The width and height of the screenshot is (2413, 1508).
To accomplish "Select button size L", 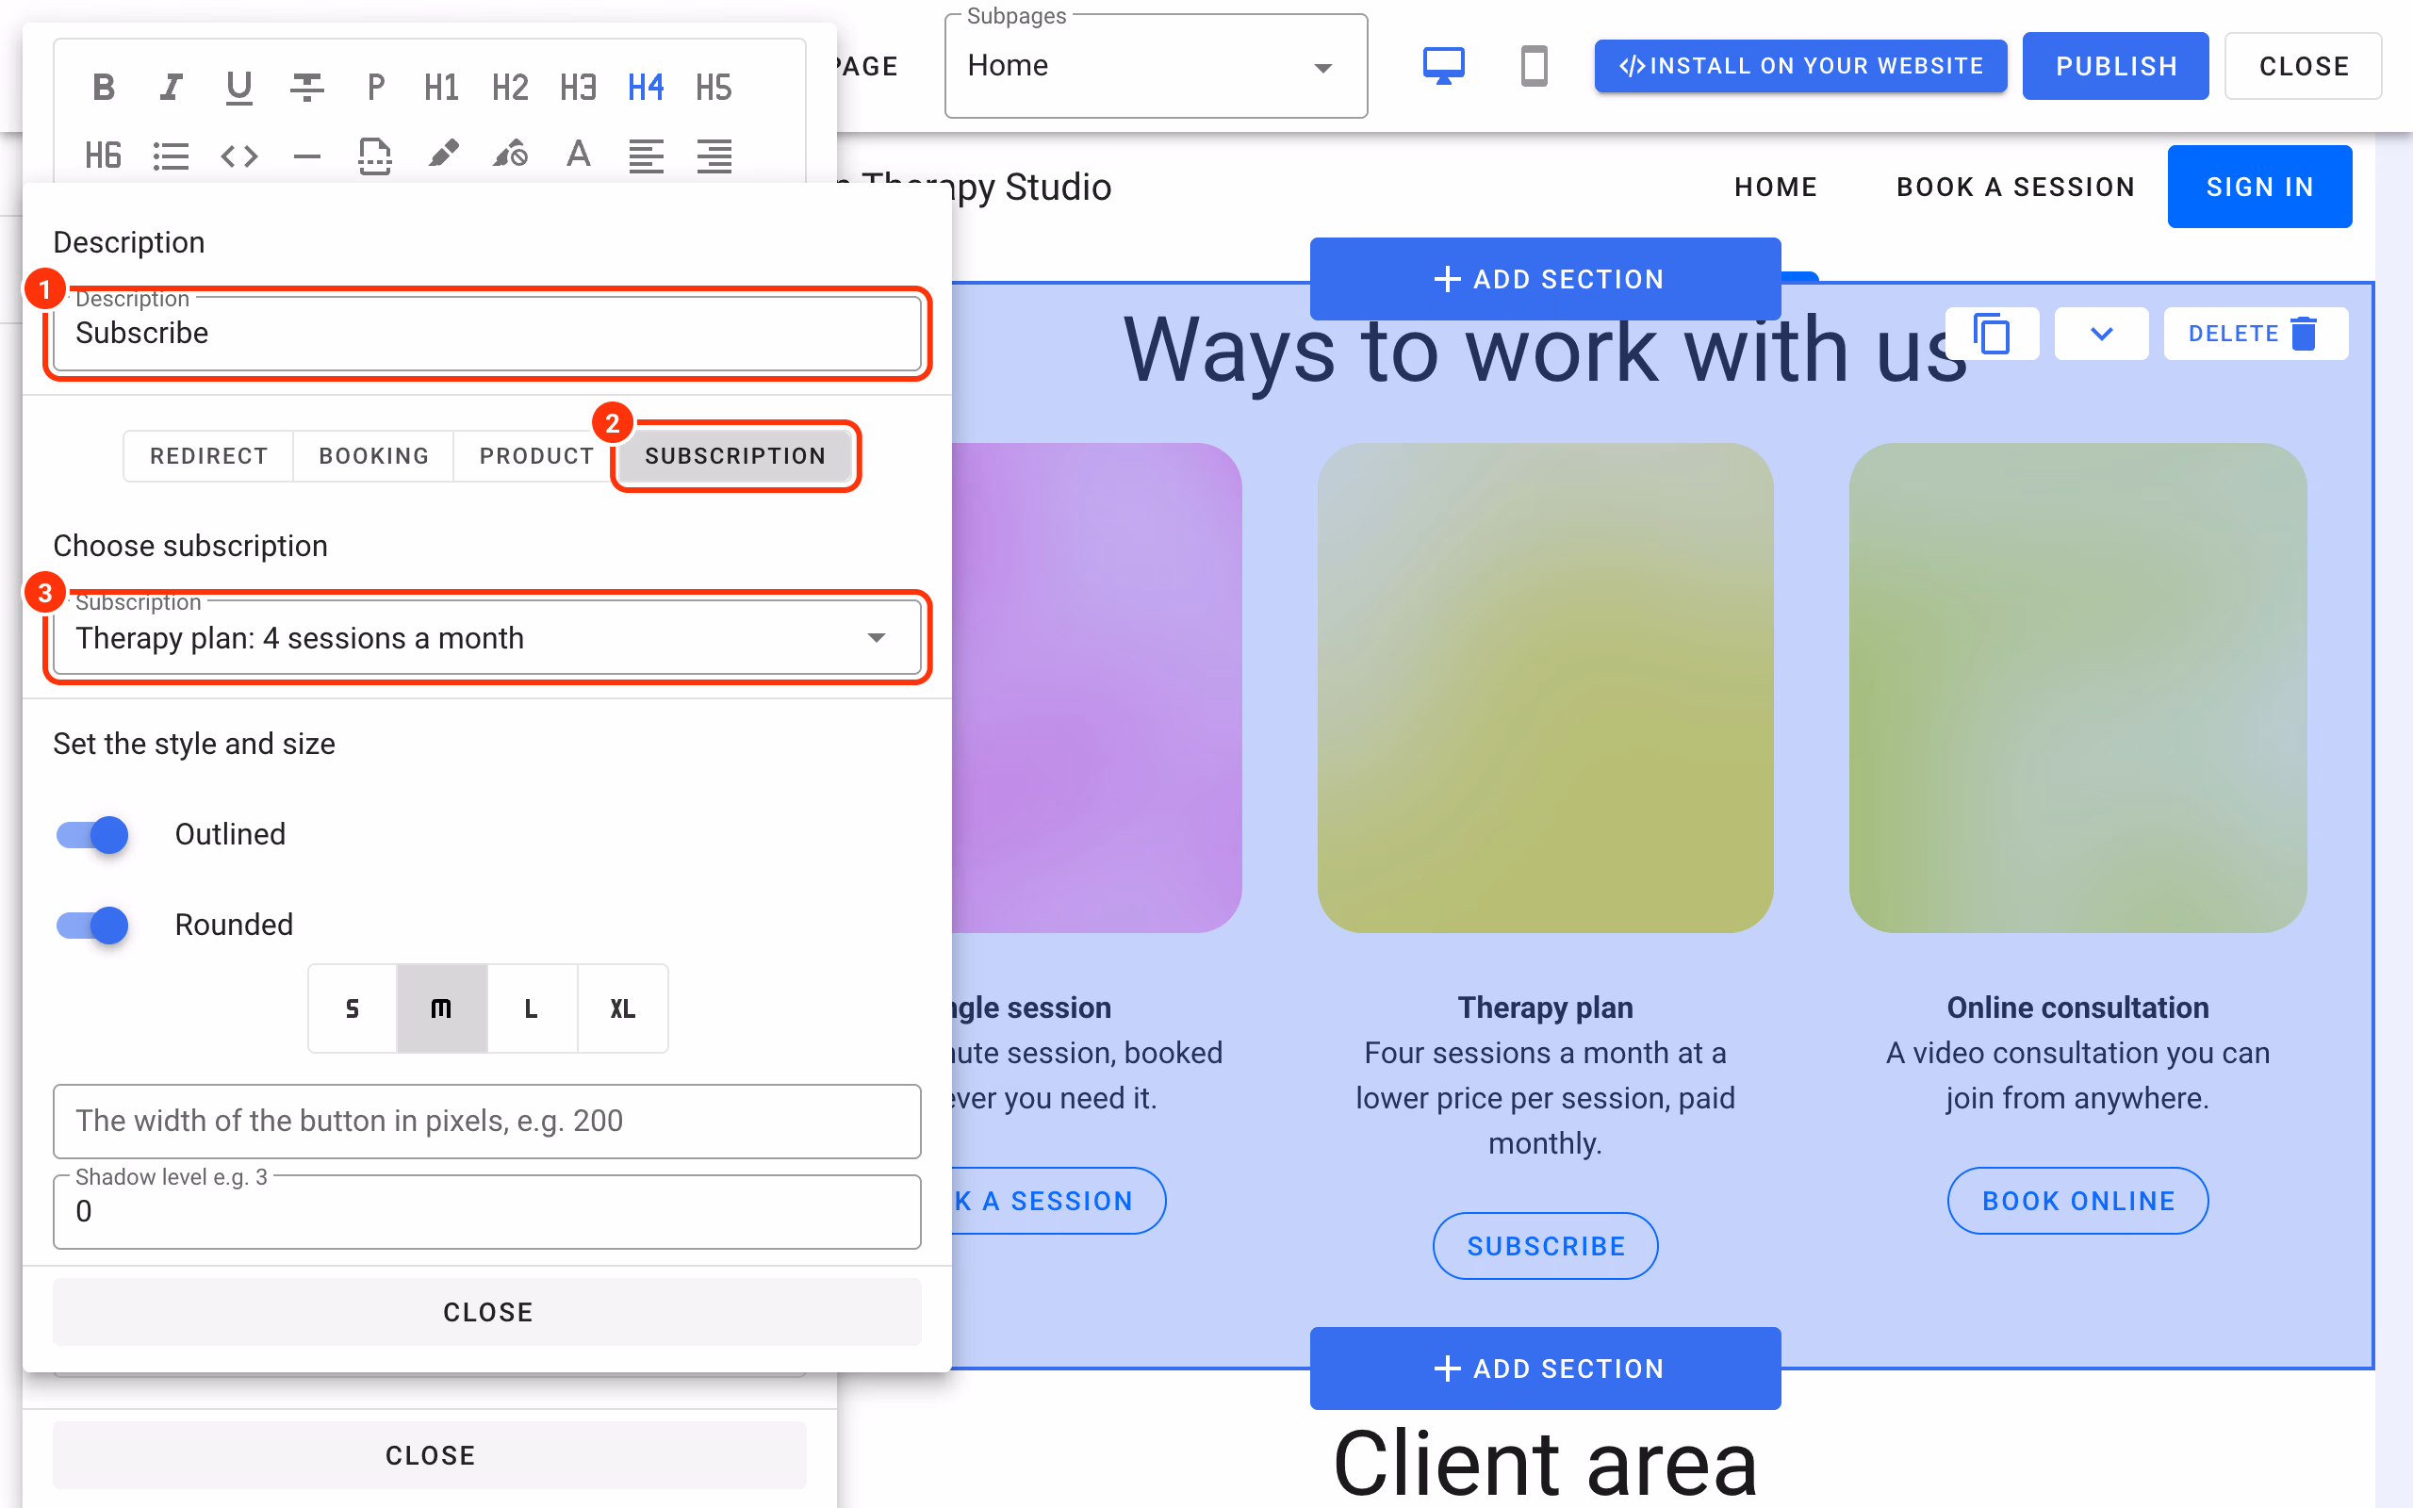I will [x=532, y=1008].
